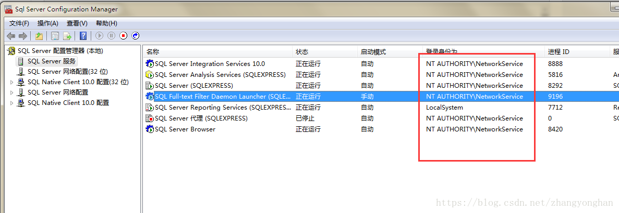The image size is (619, 213).
Task: Click the SQL Server Analysis Services row icon
Action: [150, 75]
